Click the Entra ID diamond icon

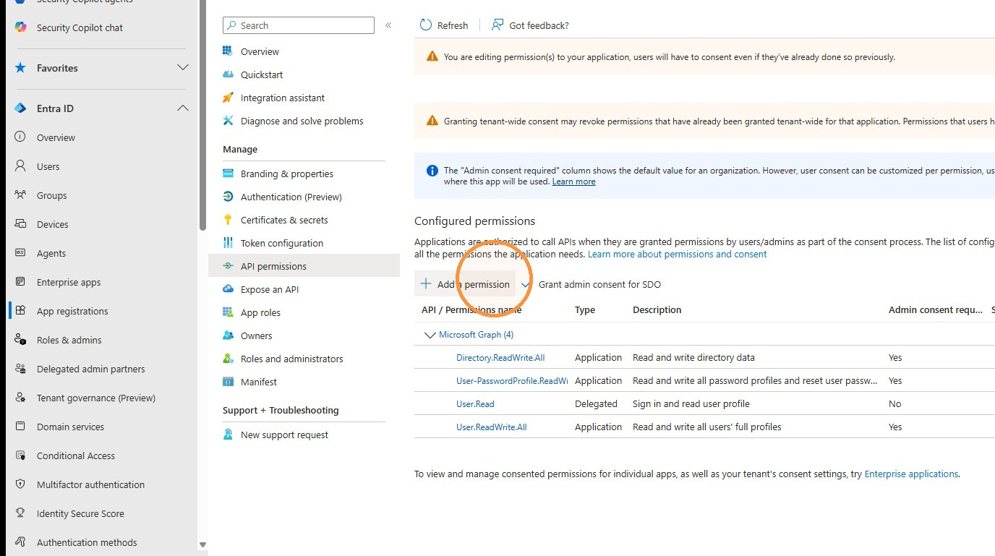pos(21,108)
